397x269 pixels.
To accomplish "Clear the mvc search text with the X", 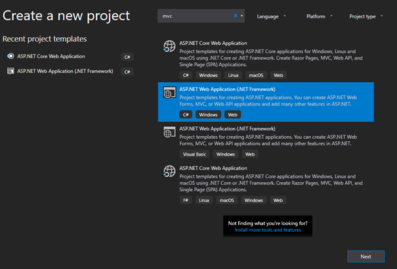I will [x=236, y=16].
